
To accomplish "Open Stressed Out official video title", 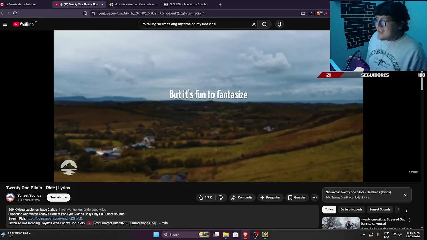I will (x=383, y=222).
